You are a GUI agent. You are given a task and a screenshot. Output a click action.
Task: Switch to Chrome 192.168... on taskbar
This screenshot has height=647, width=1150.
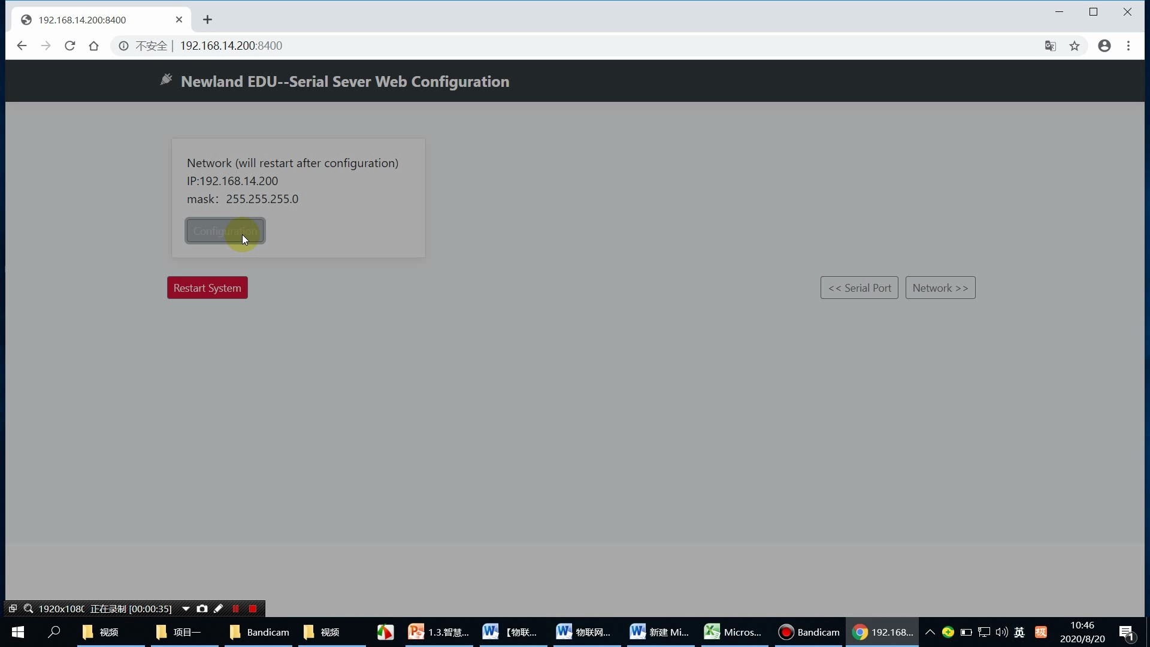tap(882, 632)
